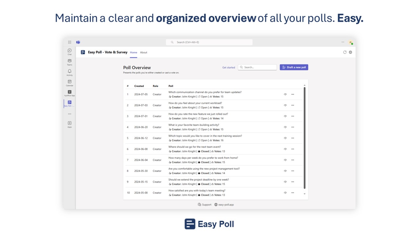
Task: View poll 1 using its eye icon
Action: (x=285, y=94)
